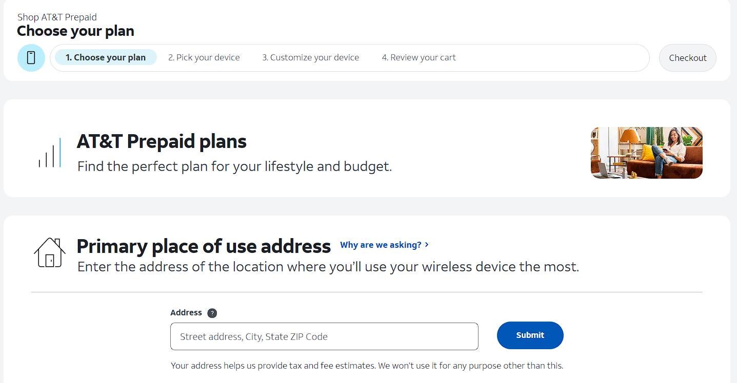The height and width of the screenshot is (383, 737).
Task: Go to the Review your cart step
Action: [419, 57]
